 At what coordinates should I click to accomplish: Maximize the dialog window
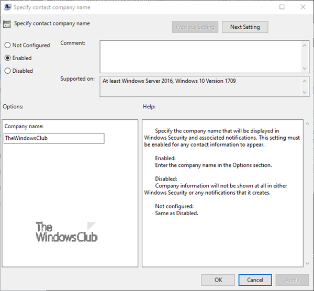click(x=282, y=7)
